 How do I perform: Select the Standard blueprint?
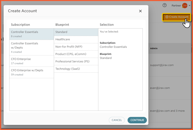click(76, 32)
